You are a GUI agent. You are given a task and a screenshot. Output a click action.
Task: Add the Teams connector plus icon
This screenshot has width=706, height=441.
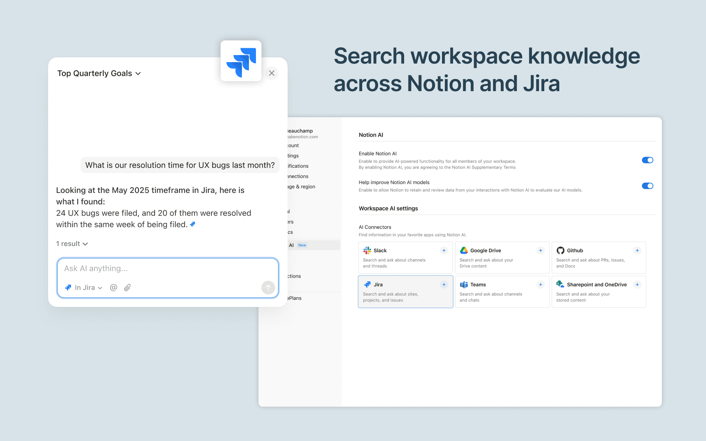[x=541, y=285]
